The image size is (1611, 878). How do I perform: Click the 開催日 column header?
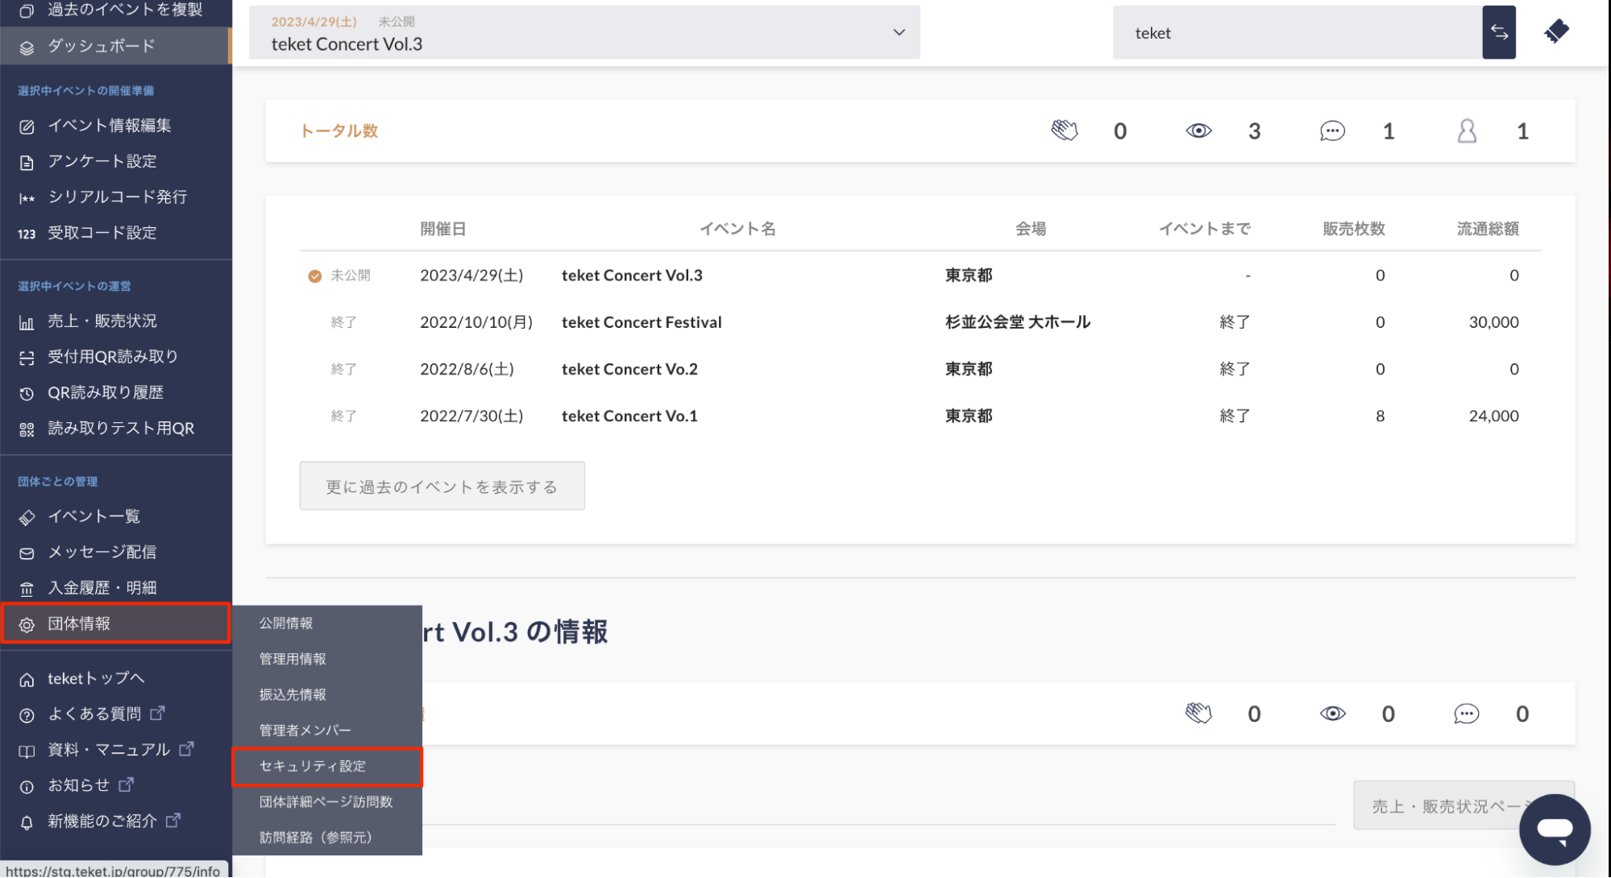tap(442, 229)
